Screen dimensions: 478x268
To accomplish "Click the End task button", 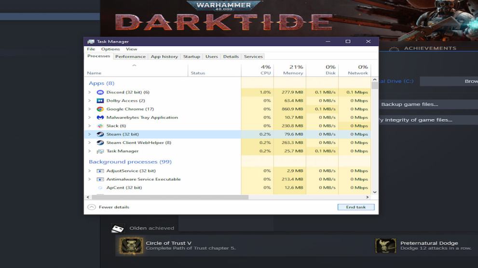I will (x=355, y=207).
